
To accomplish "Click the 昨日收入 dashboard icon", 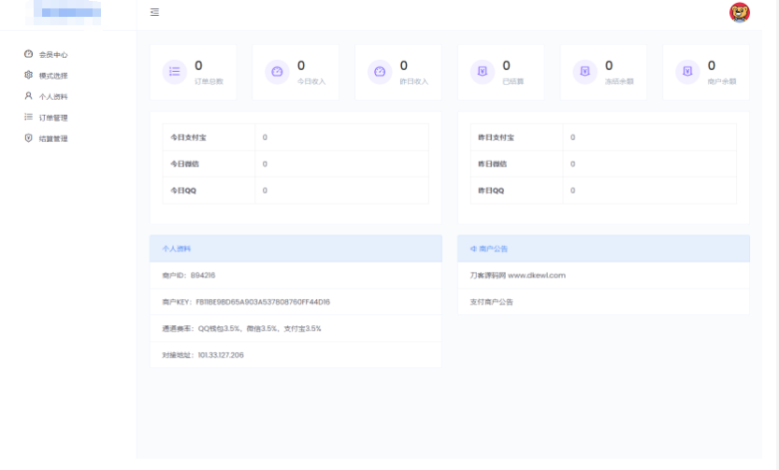I will (x=380, y=72).
